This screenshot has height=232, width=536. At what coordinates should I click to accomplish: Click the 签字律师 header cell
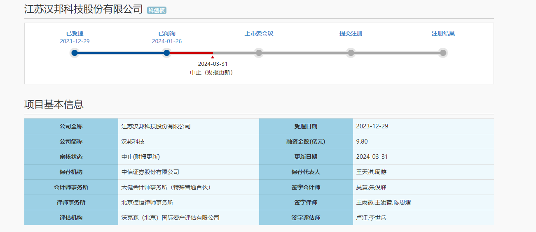pyautogui.click(x=306, y=202)
